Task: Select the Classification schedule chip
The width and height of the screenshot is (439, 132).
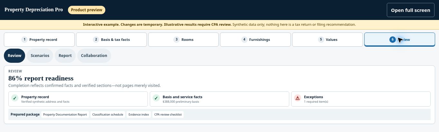Action: click(108, 115)
